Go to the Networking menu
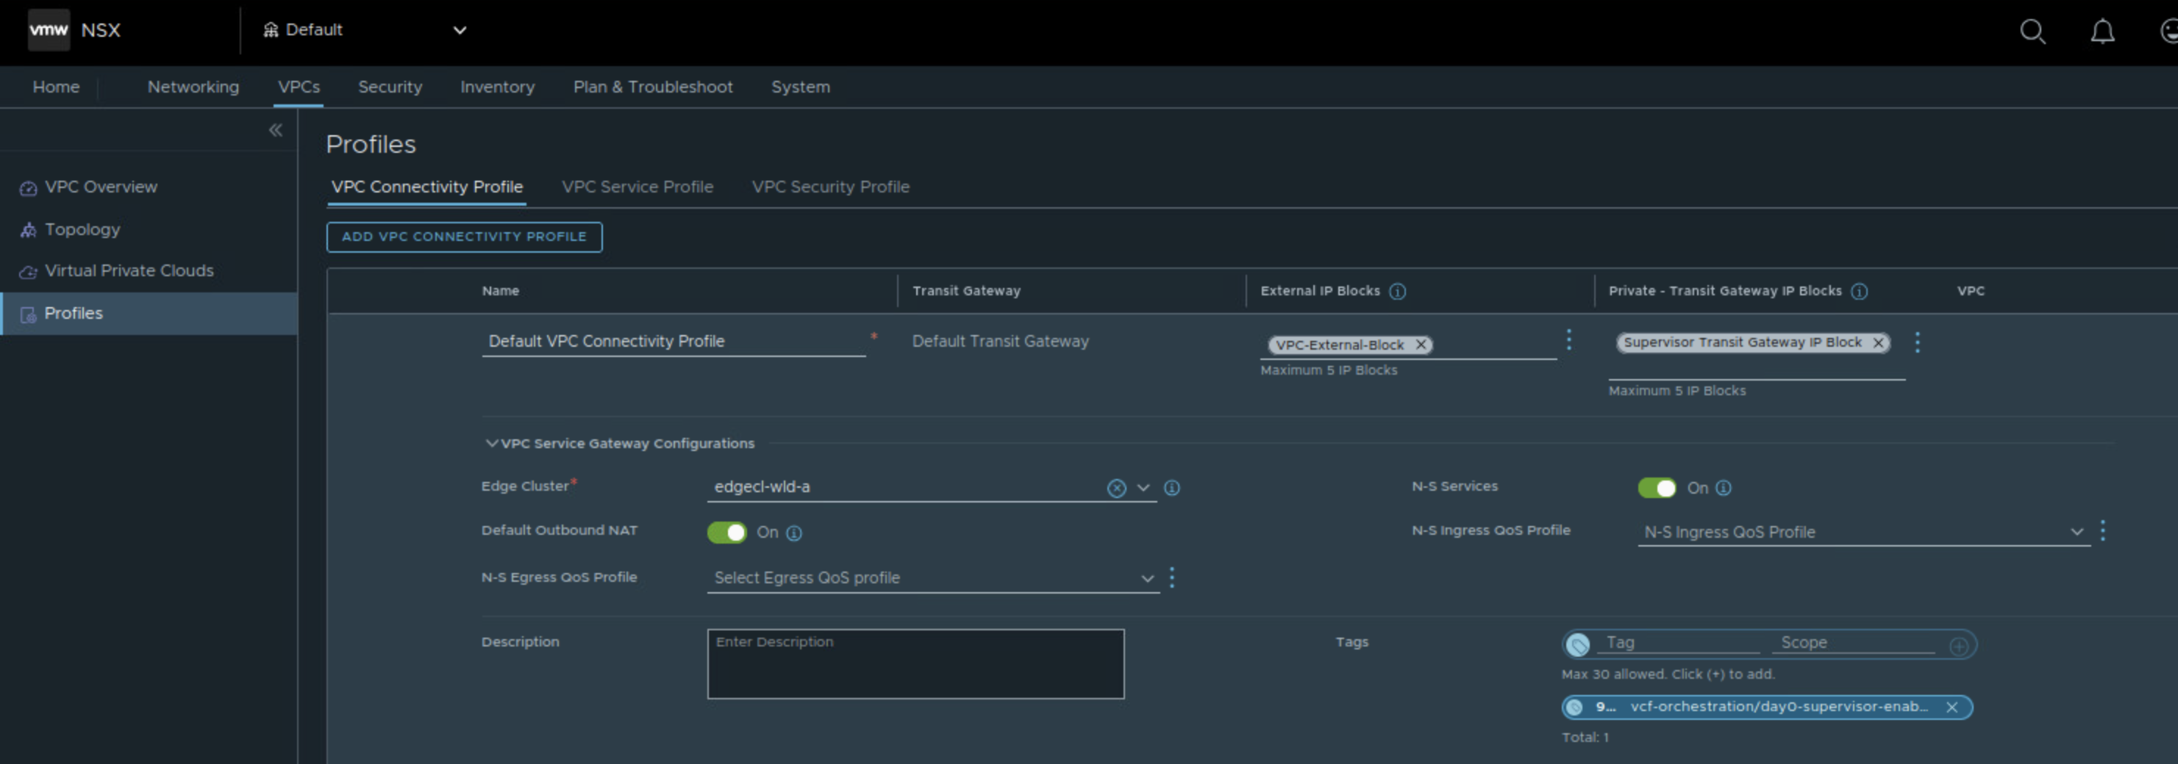The height and width of the screenshot is (764, 2178). click(193, 87)
